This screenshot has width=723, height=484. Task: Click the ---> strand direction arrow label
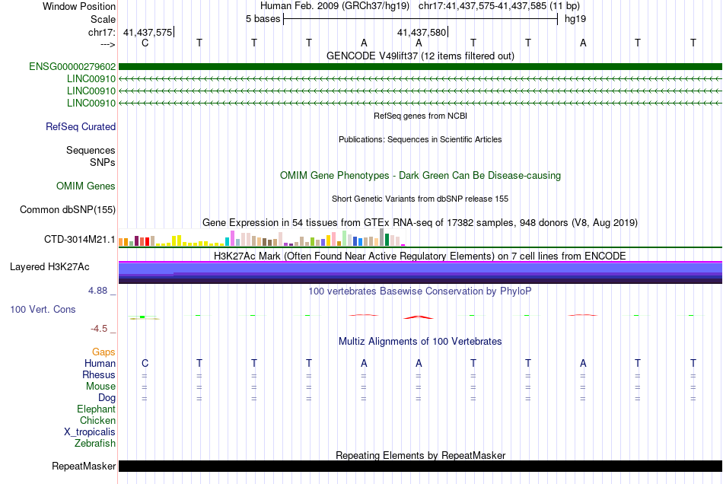click(x=108, y=44)
